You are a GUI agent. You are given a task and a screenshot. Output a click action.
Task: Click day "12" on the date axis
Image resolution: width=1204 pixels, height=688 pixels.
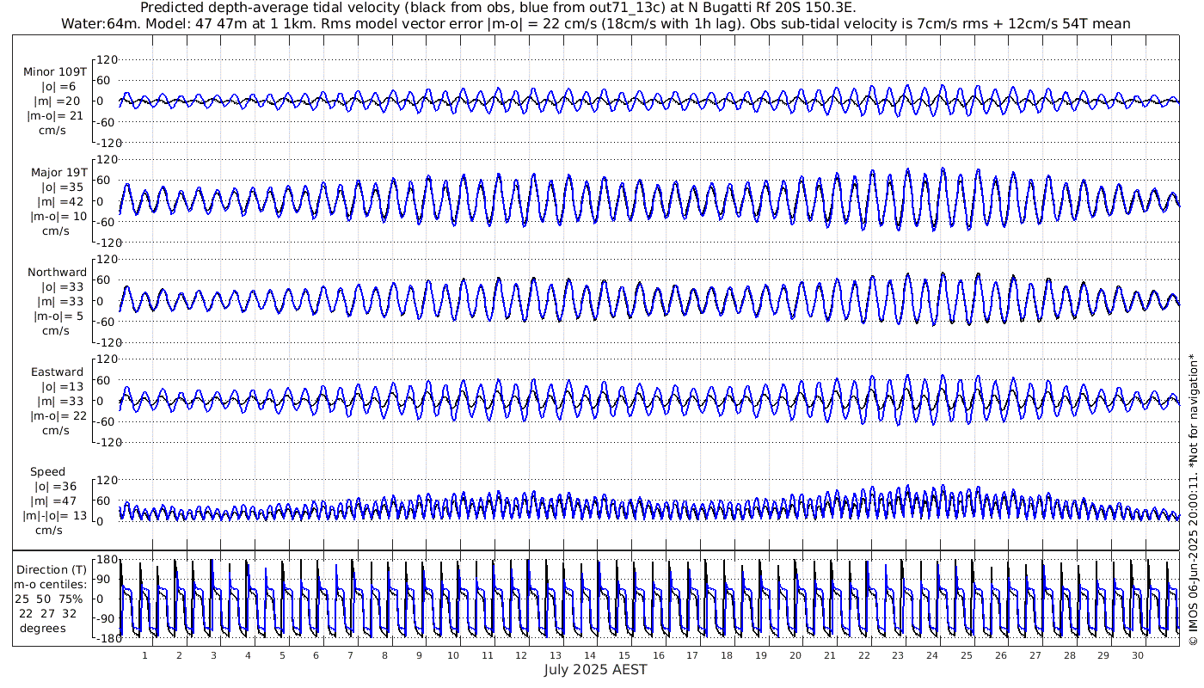(522, 655)
